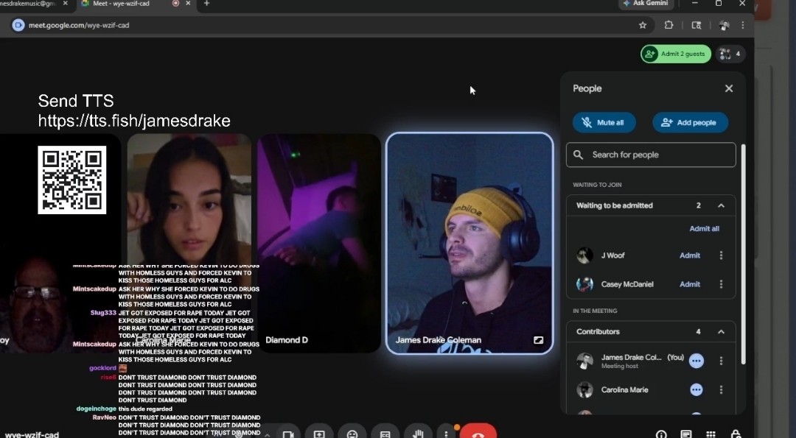Click the Waiting to be admitted heading
The image size is (796, 438).
pyautogui.click(x=614, y=206)
